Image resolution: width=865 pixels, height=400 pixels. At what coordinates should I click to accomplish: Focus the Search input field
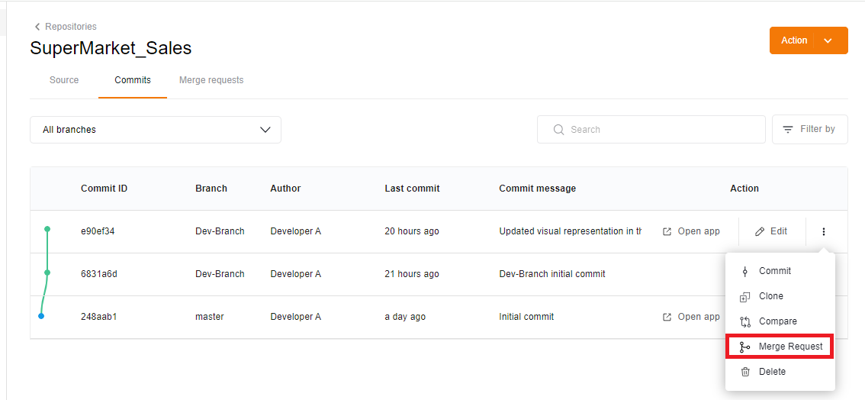664,130
